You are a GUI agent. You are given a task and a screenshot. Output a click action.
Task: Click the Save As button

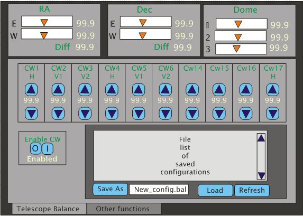(x=111, y=189)
